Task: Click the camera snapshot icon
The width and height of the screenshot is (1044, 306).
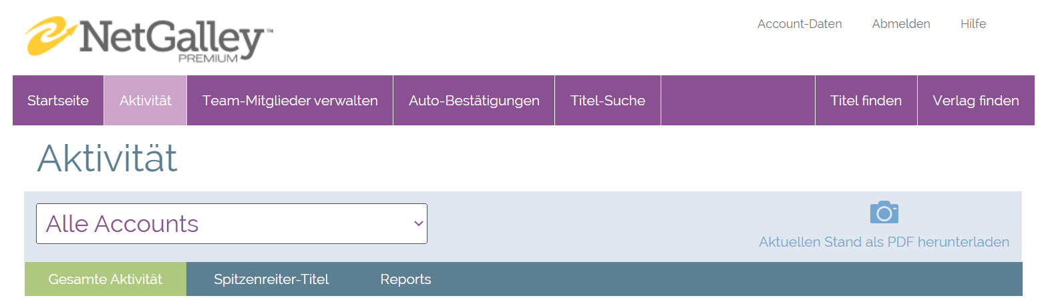Action: 884,212
